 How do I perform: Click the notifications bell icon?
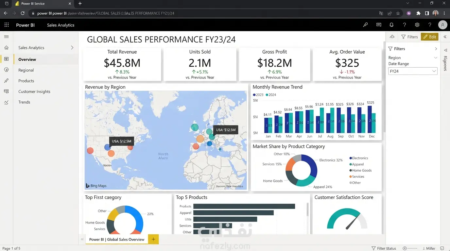pyautogui.click(x=391, y=25)
